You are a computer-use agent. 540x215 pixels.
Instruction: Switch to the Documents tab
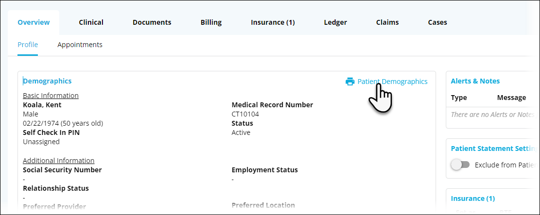click(152, 22)
